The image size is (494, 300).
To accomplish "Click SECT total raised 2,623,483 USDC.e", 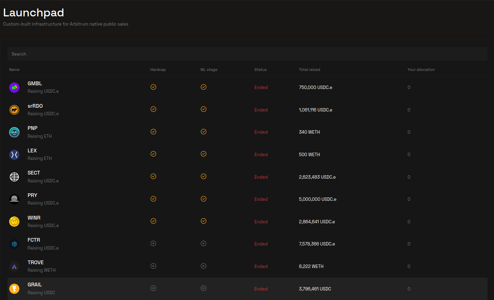I will pos(317,177).
